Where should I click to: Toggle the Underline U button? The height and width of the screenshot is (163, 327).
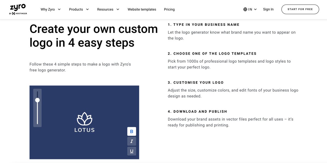pos(132,151)
